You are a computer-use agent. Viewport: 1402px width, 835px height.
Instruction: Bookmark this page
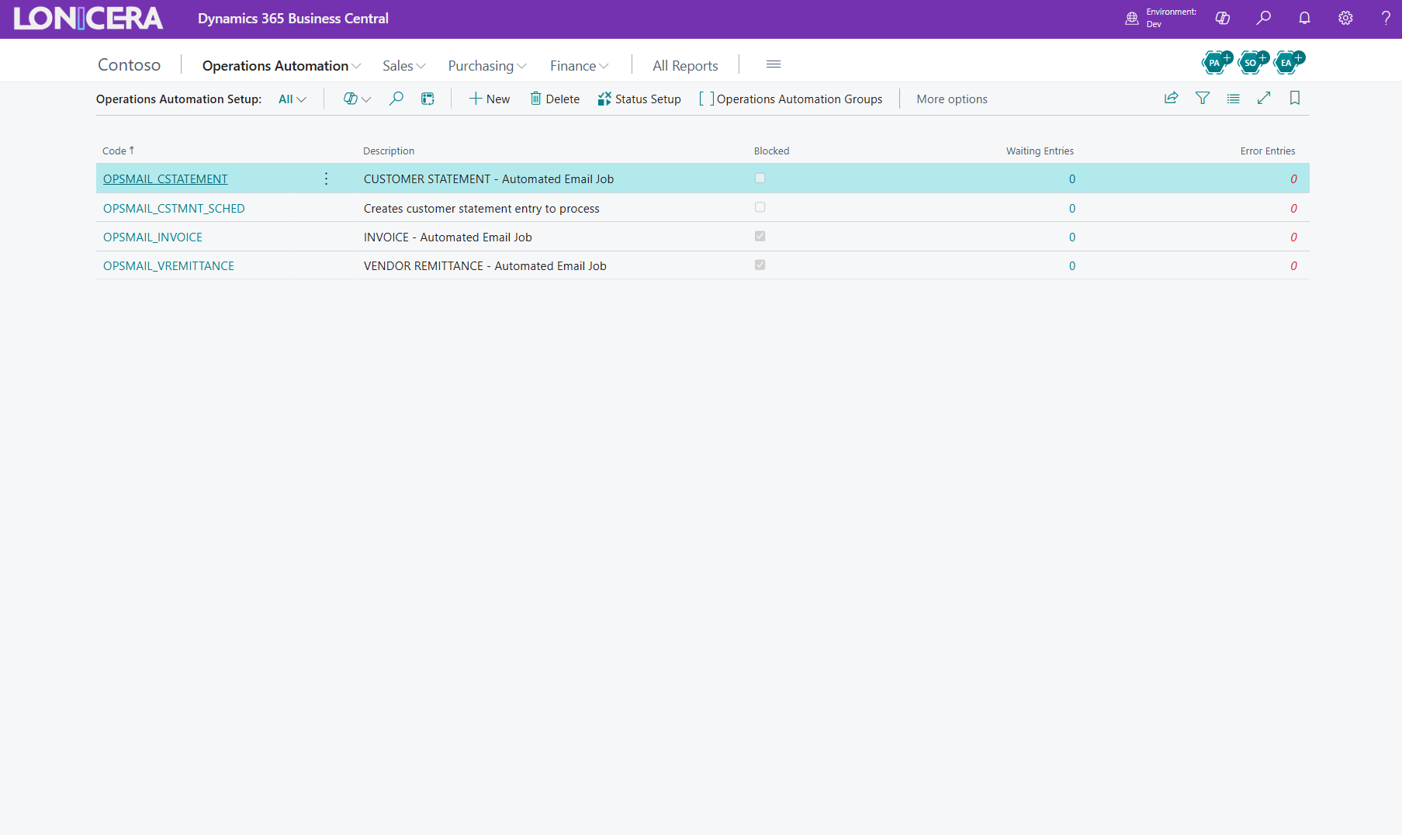pyautogui.click(x=1295, y=98)
